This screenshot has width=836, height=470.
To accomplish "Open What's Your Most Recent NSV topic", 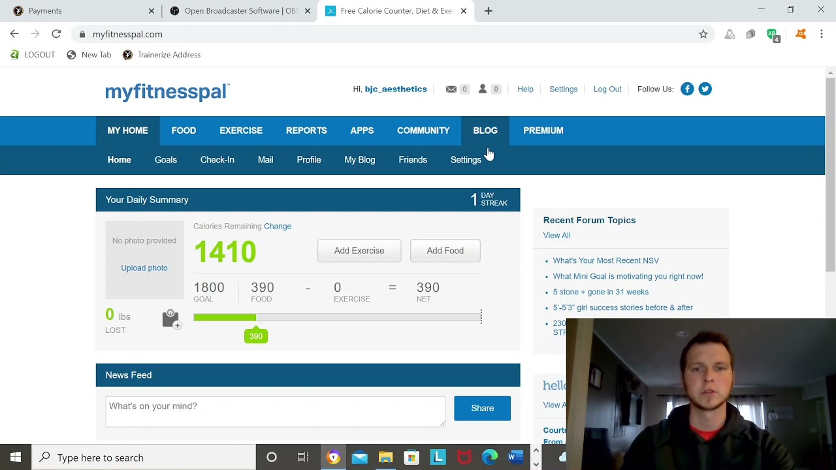I will tap(606, 260).
